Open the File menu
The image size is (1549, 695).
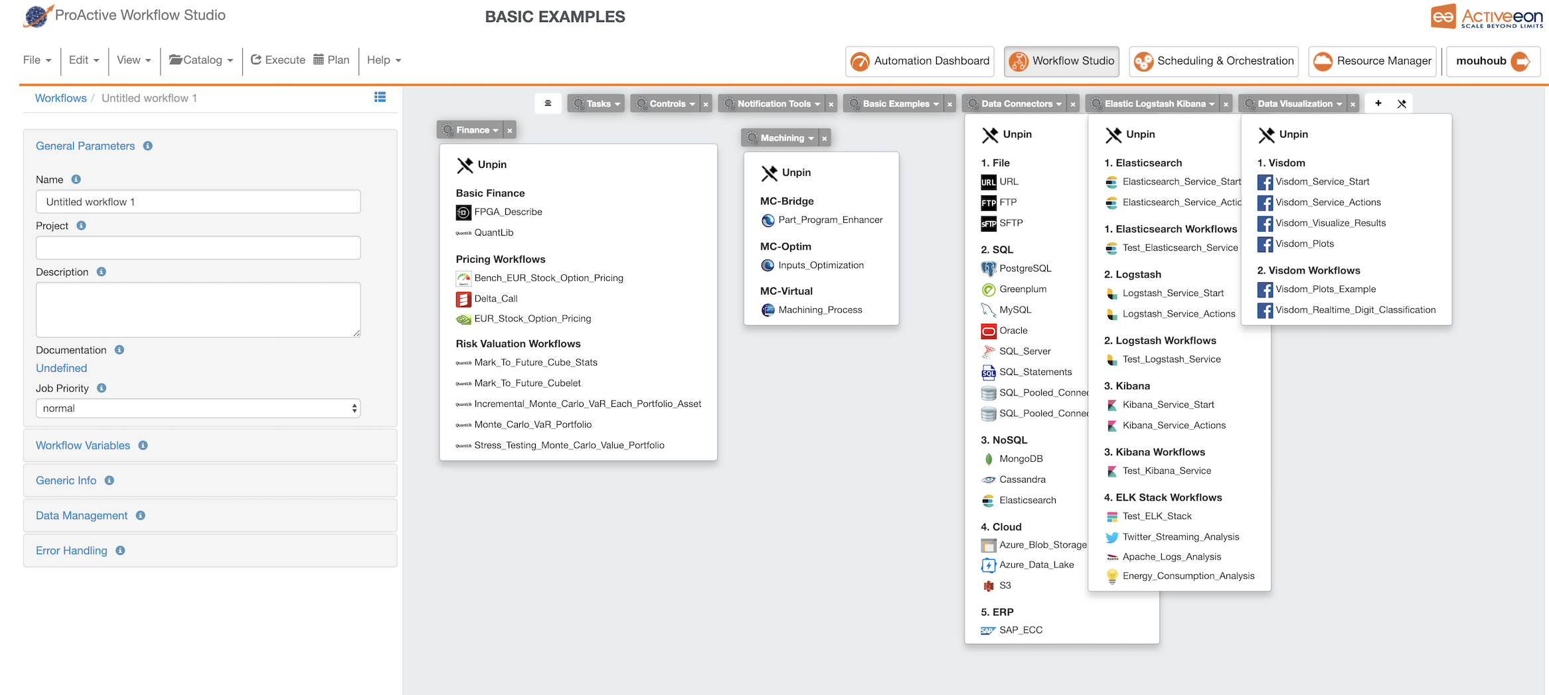(37, 60)
